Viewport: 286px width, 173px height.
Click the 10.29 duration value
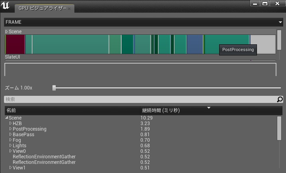pos(146,118)
